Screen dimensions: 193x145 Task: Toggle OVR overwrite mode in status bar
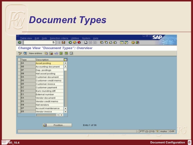coord(172,131)
